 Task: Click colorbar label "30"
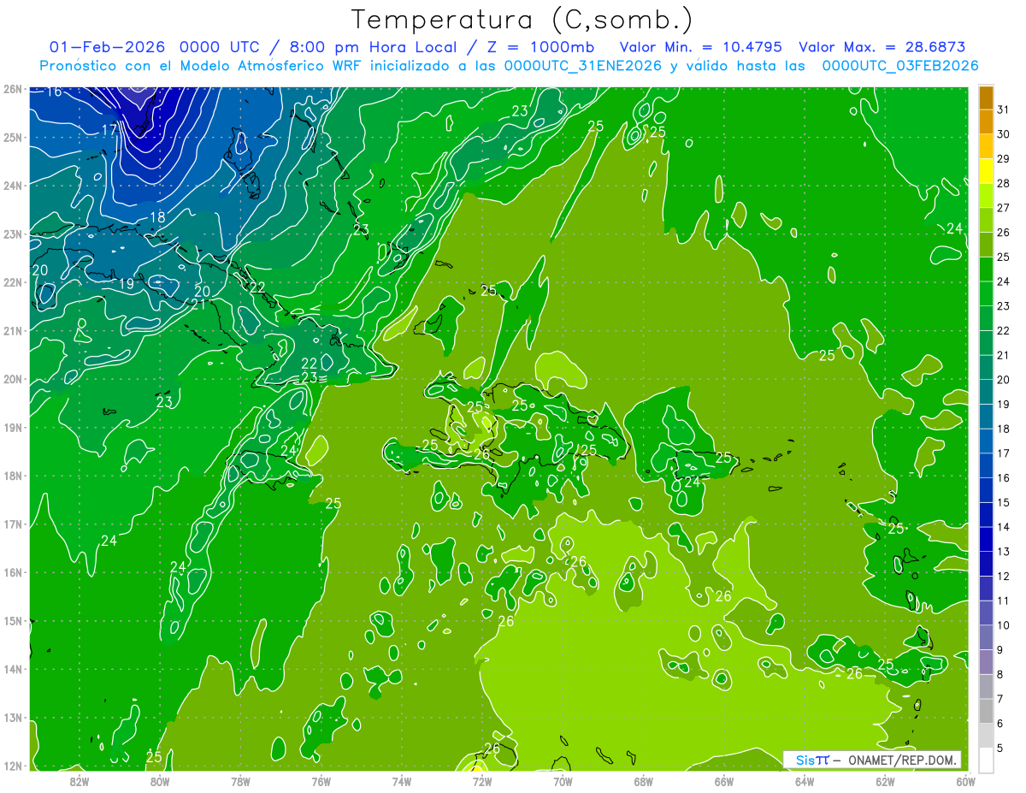(x=1004, y=134)
